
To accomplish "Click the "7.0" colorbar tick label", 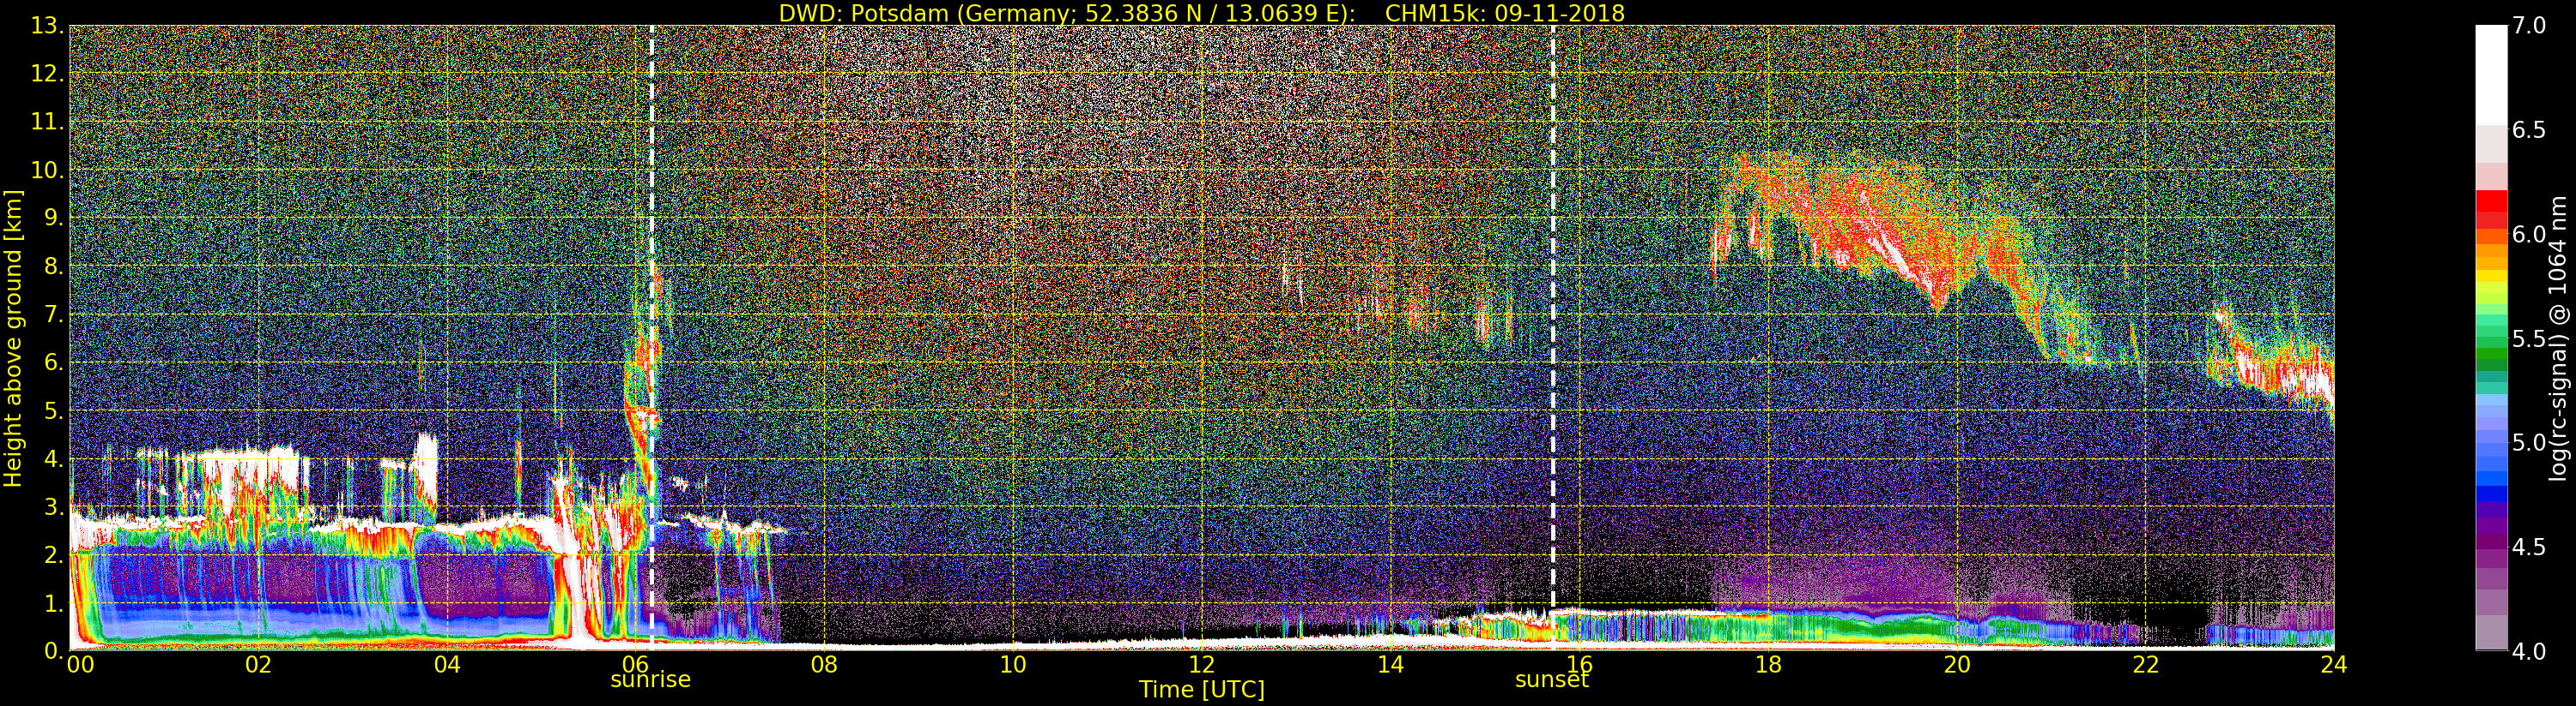I will (x=2530, y=26).
